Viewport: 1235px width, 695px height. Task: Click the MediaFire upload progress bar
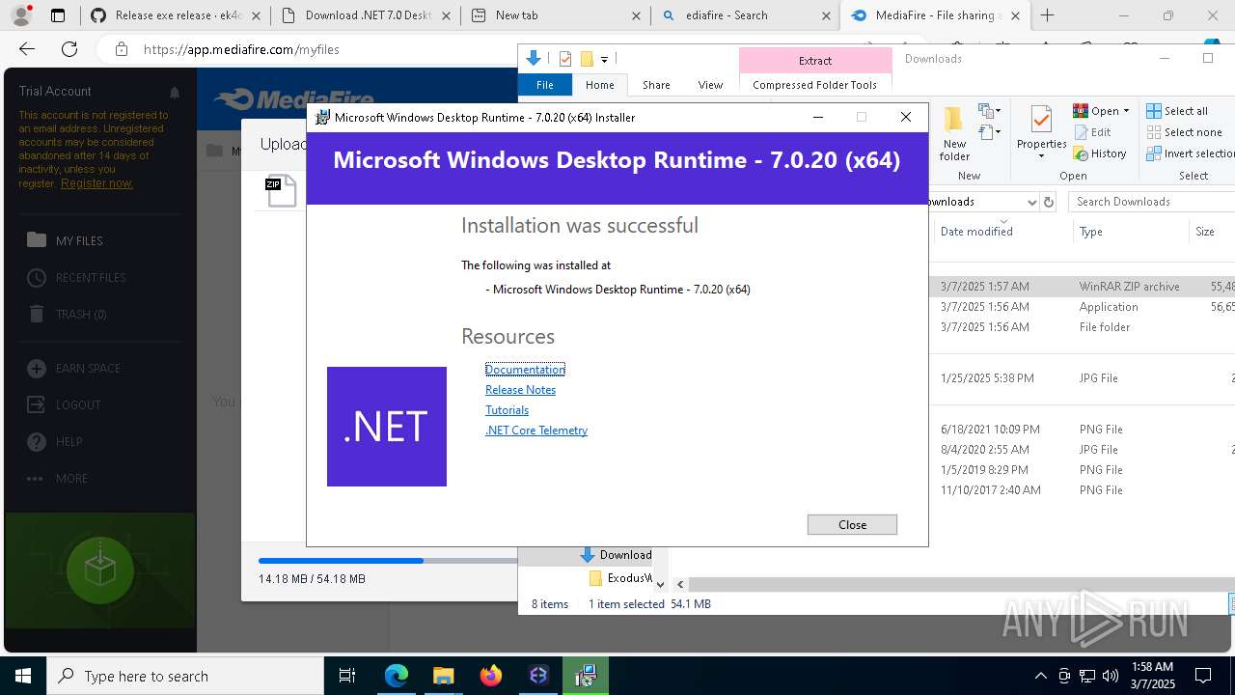click(x=388, y=561)
